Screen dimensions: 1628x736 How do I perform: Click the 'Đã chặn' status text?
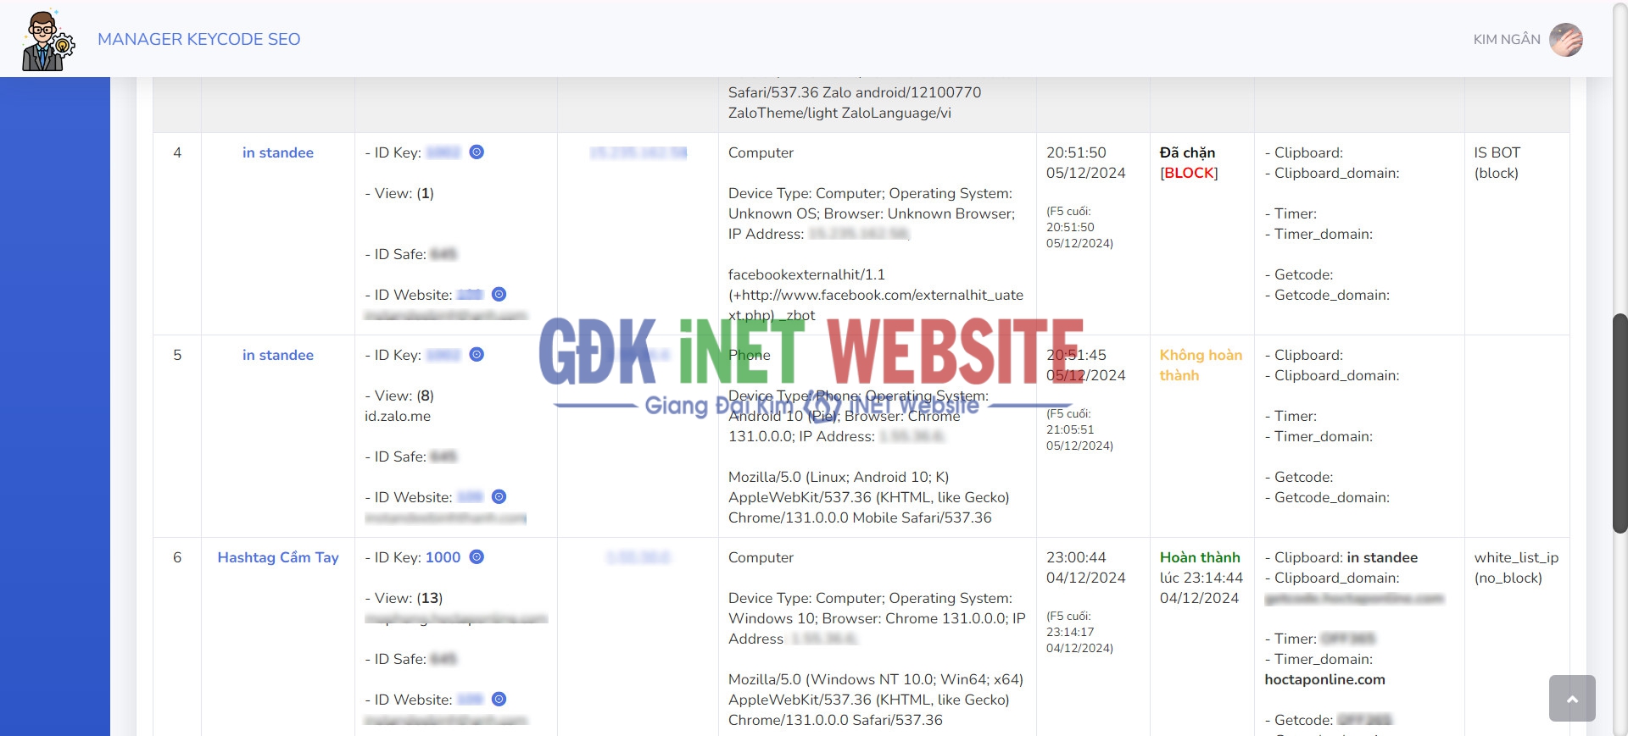coord(1187,152)
